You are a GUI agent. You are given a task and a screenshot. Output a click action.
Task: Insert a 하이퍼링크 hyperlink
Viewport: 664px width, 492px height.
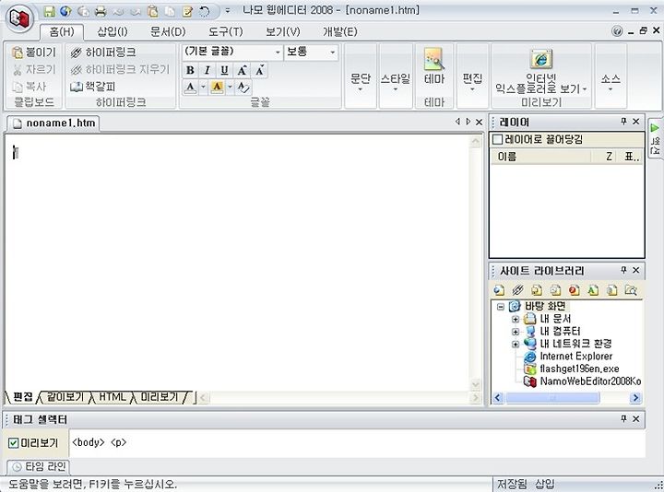pos(103,53)
